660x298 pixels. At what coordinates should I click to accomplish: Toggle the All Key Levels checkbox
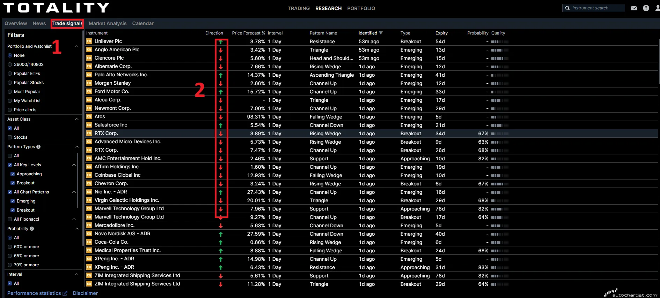point(10,165)
